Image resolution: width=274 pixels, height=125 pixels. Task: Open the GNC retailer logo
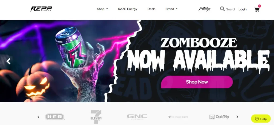137,117
